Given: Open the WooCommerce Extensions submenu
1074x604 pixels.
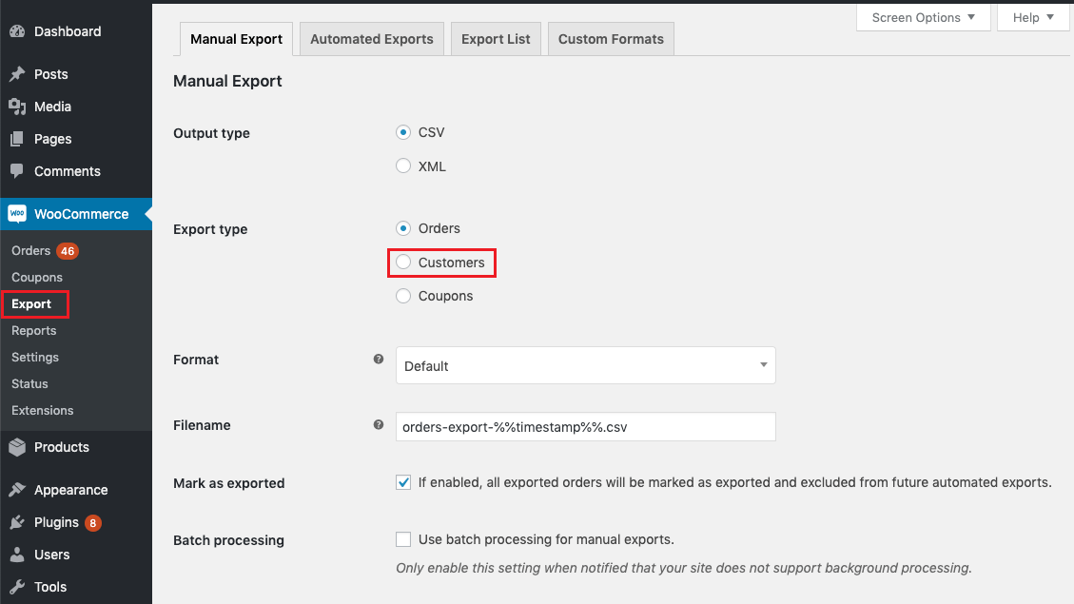Looking at the screenshot, I should click(x=43, y=411).
